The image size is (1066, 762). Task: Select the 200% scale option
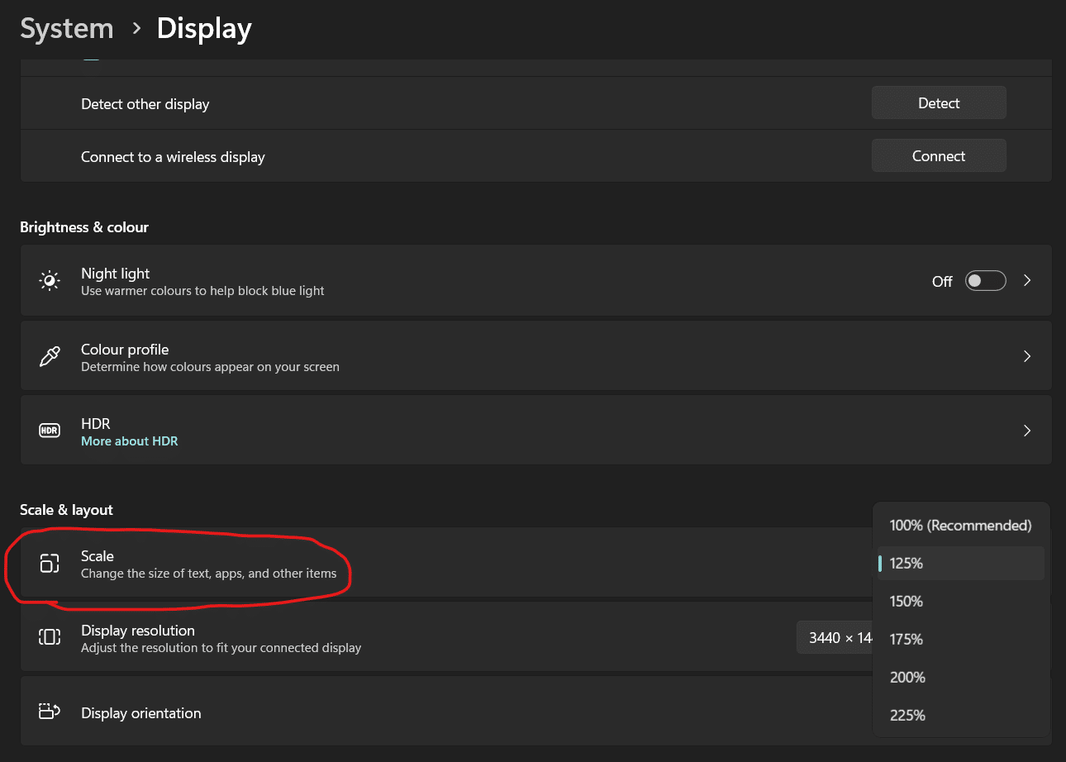tap(960, 677)
